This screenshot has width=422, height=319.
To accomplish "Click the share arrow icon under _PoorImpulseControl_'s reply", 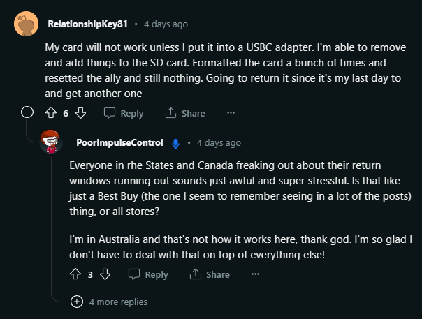I will coord(196,274).
